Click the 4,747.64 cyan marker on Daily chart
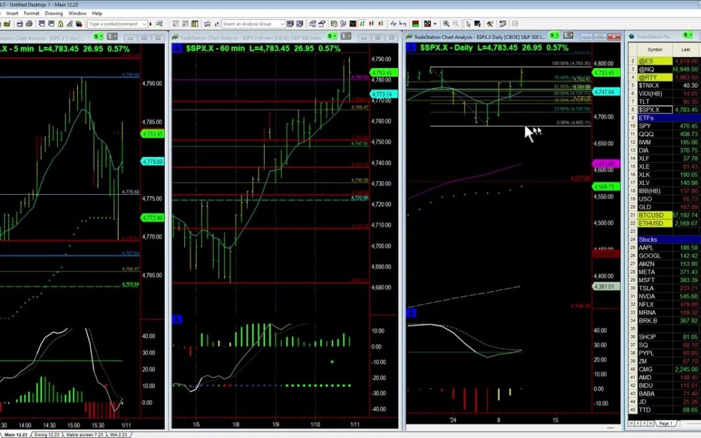Viewport: 701px width, 438px height. 606,91
